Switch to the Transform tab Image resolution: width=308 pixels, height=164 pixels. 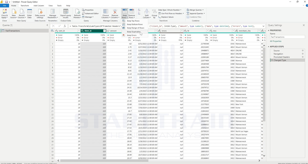(x=25, y=6)
